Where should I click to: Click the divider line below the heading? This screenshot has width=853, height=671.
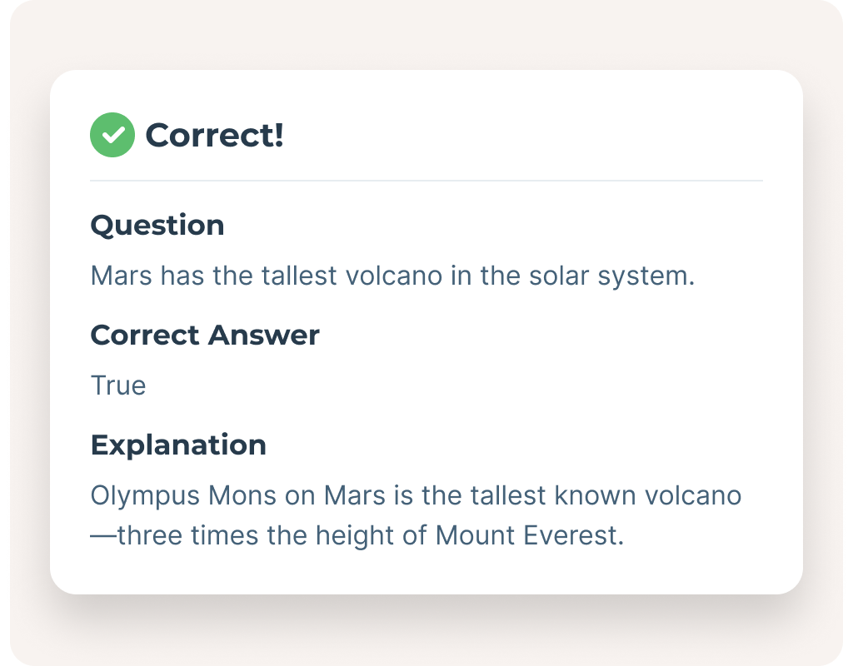tap(426, 181)
